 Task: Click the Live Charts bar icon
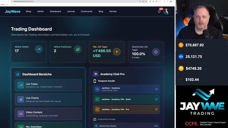click(21, 100)
